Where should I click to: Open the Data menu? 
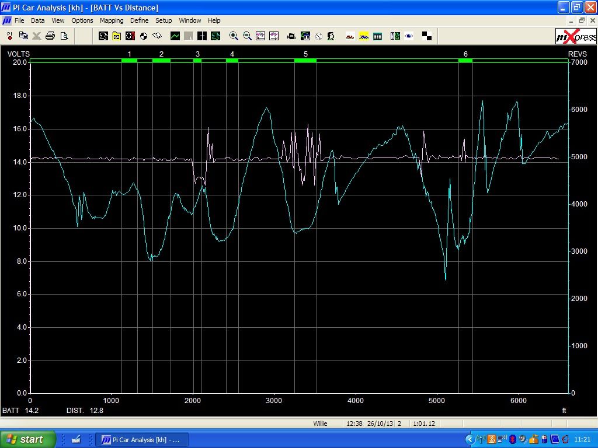[38, 20]
